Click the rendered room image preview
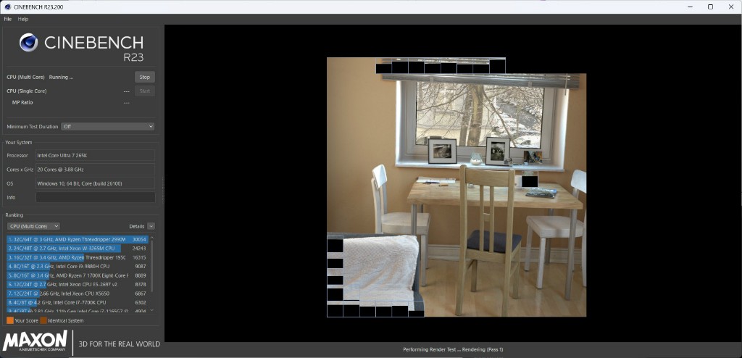 pos(457,188)
